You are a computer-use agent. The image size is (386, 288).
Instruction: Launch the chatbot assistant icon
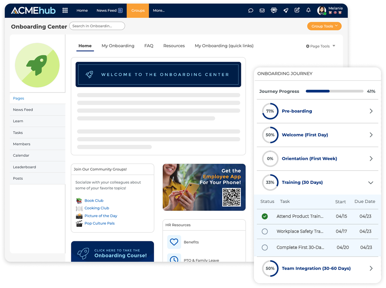point(274,10)
